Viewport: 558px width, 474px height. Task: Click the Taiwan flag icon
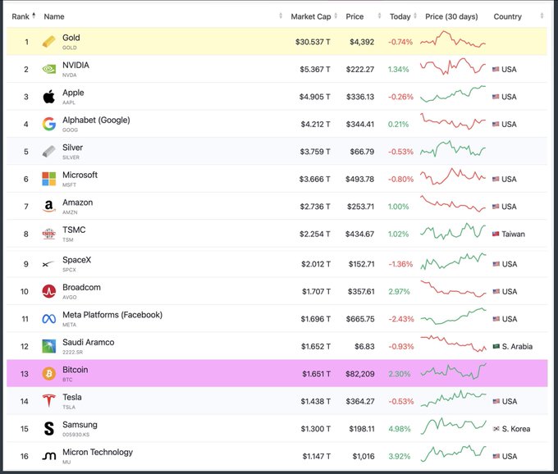coord(496,234)
